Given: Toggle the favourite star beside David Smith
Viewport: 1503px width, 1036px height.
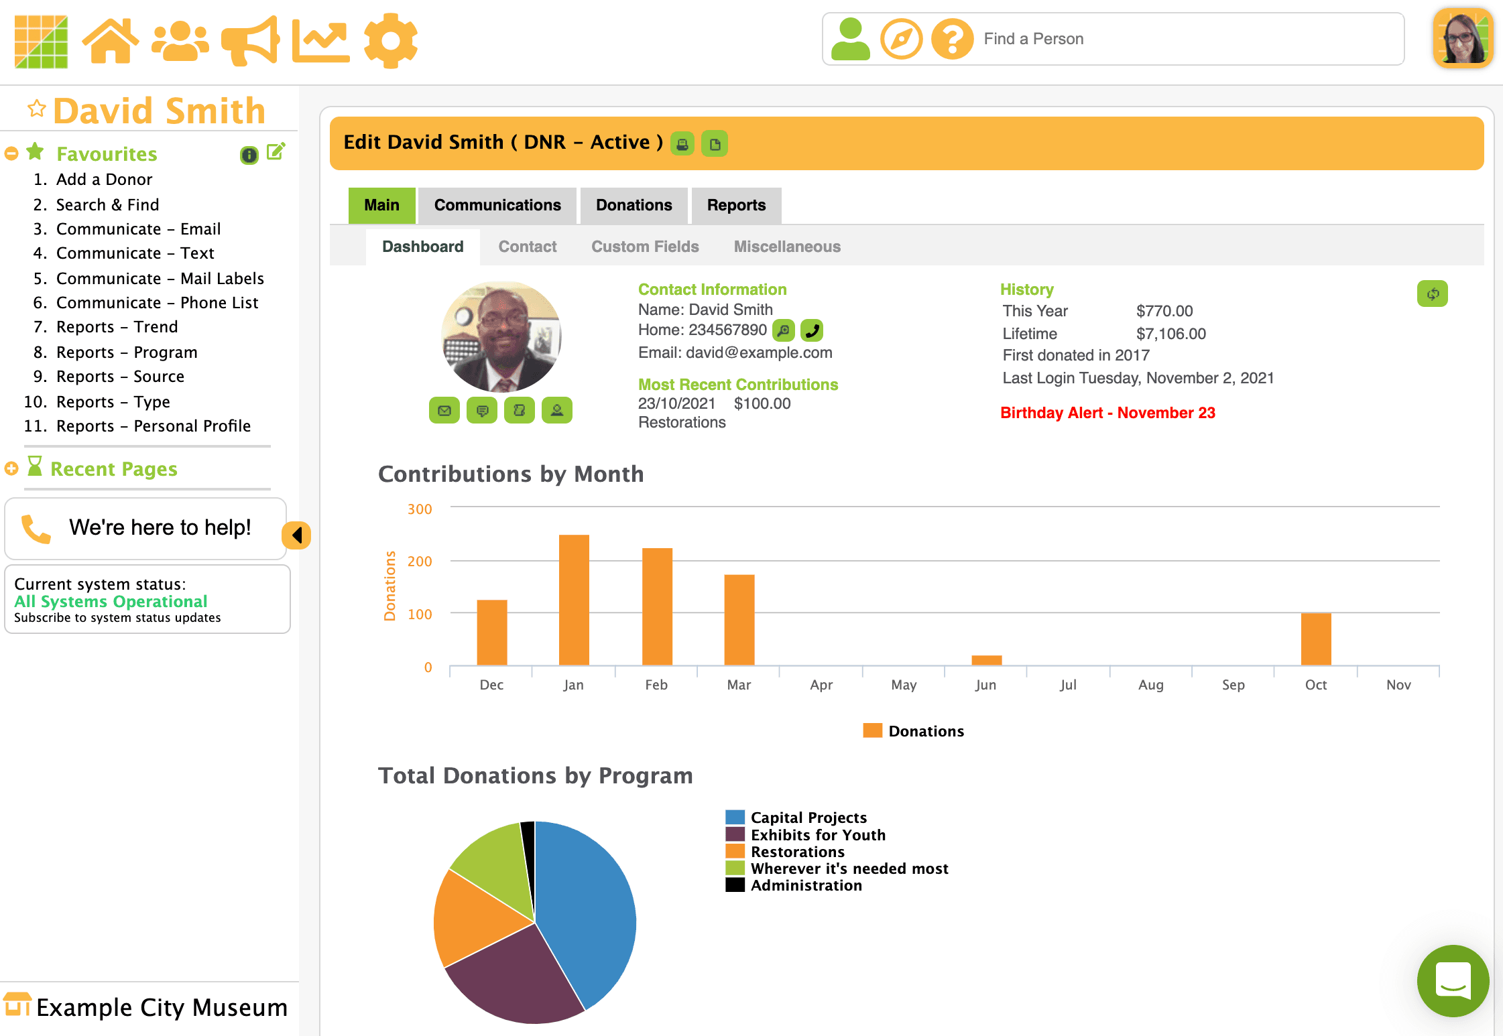Looking at the screenshot, I should [37, 109].
